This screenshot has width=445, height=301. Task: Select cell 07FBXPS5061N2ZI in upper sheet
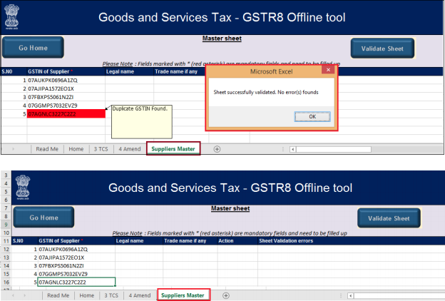point(66,97)
